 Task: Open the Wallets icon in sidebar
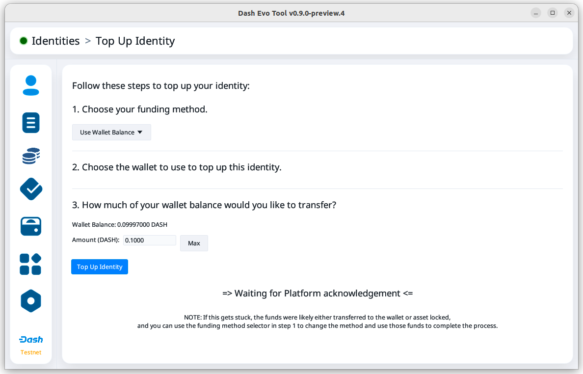coord(31,226)
